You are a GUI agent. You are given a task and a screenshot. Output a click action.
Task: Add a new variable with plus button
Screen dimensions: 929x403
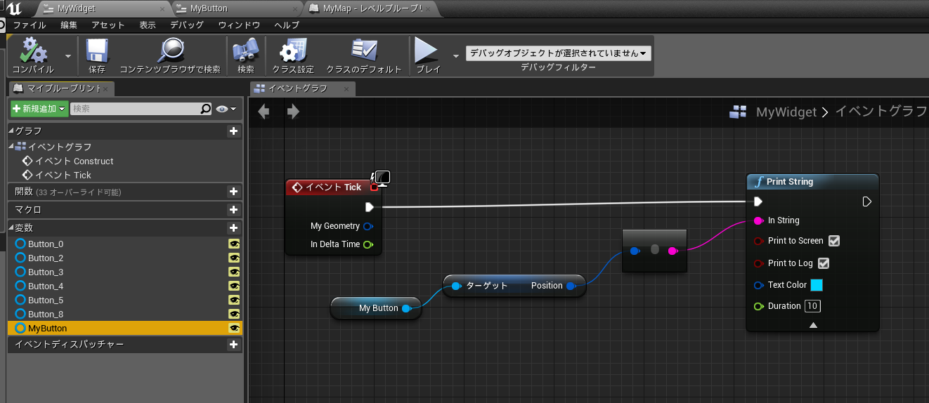point(233,228)
